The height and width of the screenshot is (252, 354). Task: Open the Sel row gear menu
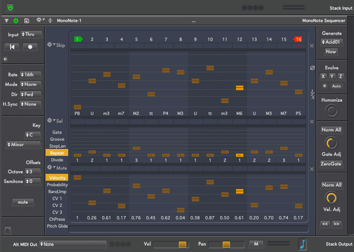tap(51, 120)
